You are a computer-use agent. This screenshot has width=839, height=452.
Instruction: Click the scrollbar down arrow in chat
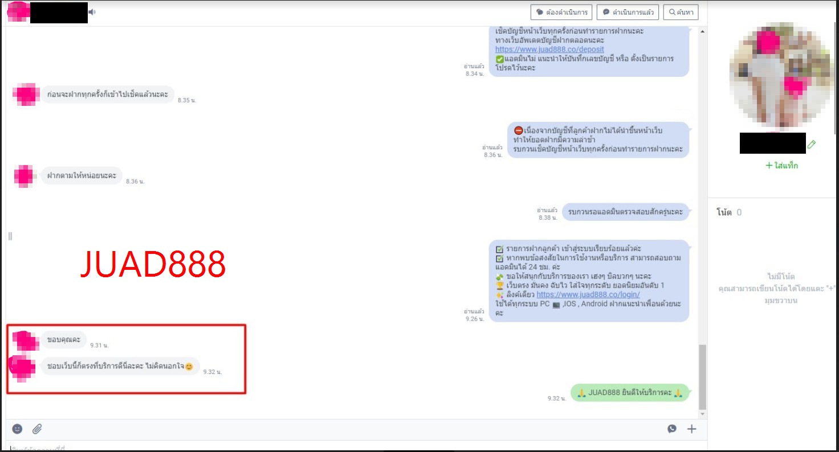tap(702, 414)
